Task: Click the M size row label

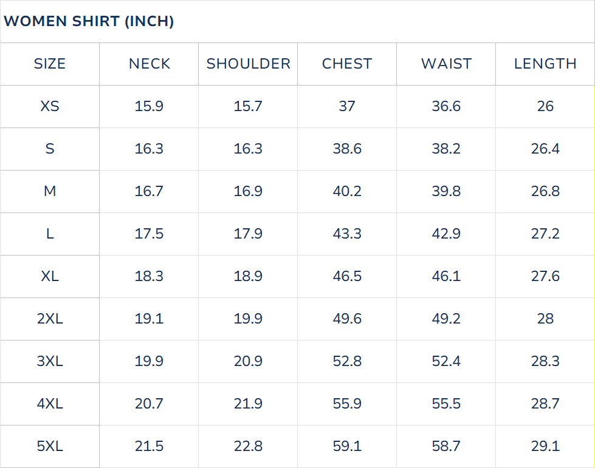Action: (50, 191)
